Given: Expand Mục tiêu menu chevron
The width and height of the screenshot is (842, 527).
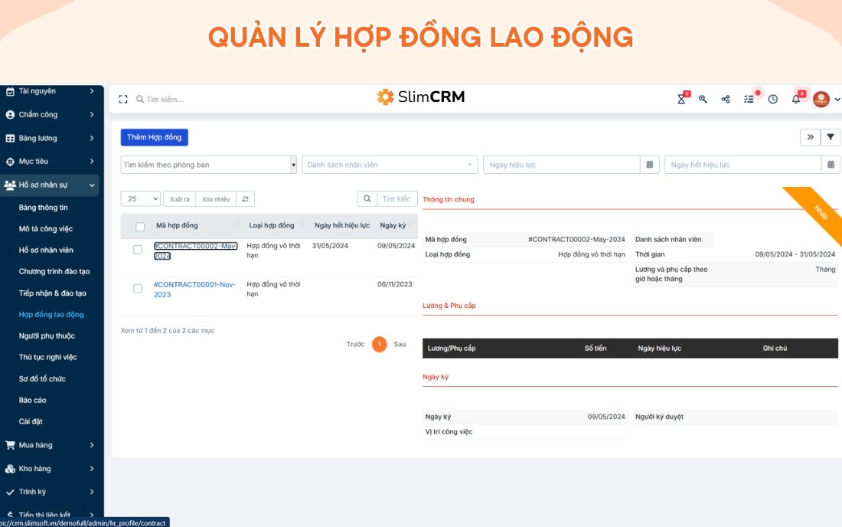Looking at the screenshot, I should coord(92,161).
